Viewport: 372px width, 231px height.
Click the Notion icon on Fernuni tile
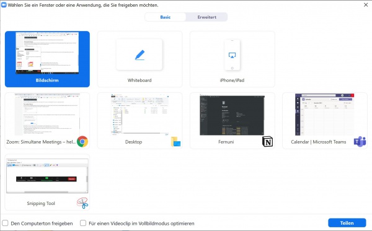267,142
